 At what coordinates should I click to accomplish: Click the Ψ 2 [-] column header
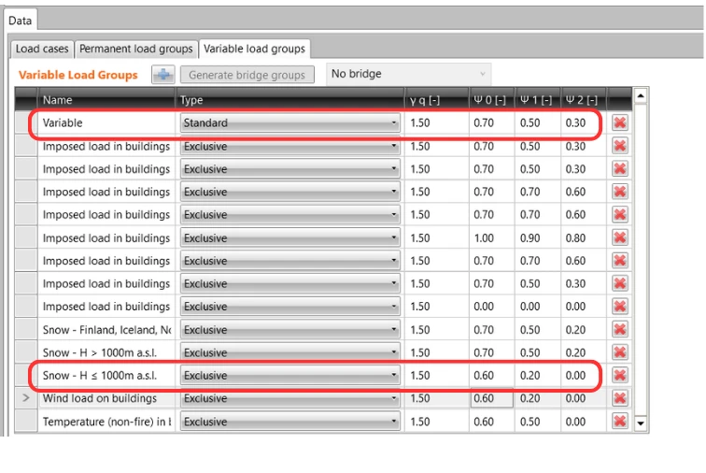click(584, 100)
